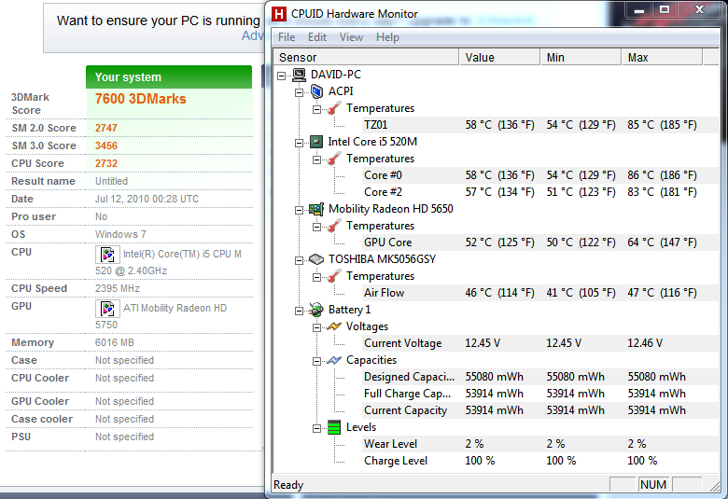Viewport: 728px width, 499px height.
Task: Click the SM 3.0 Score value 3456
Action: tap(106, 146)
